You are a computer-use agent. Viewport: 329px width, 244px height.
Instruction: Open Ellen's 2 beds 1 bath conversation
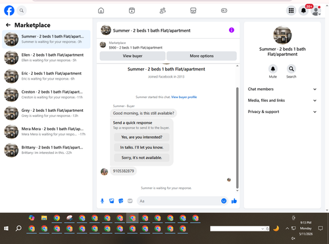pos(46,58)
